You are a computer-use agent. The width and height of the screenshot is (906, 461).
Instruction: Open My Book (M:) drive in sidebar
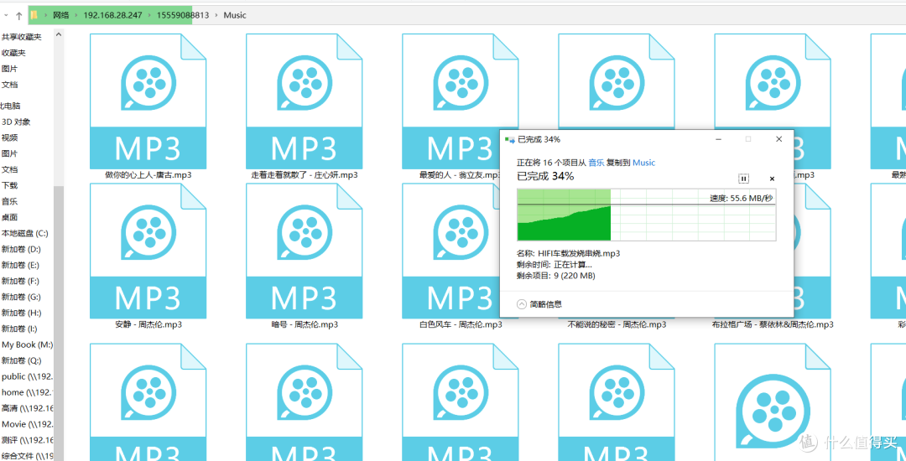27,344
